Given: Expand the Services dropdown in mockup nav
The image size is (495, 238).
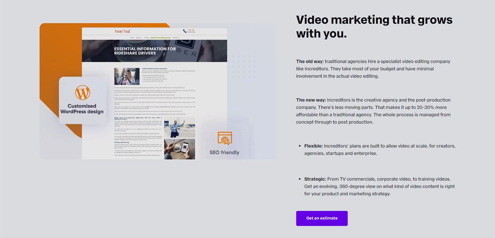Looking at the screenshot, I should click(139, 38).
